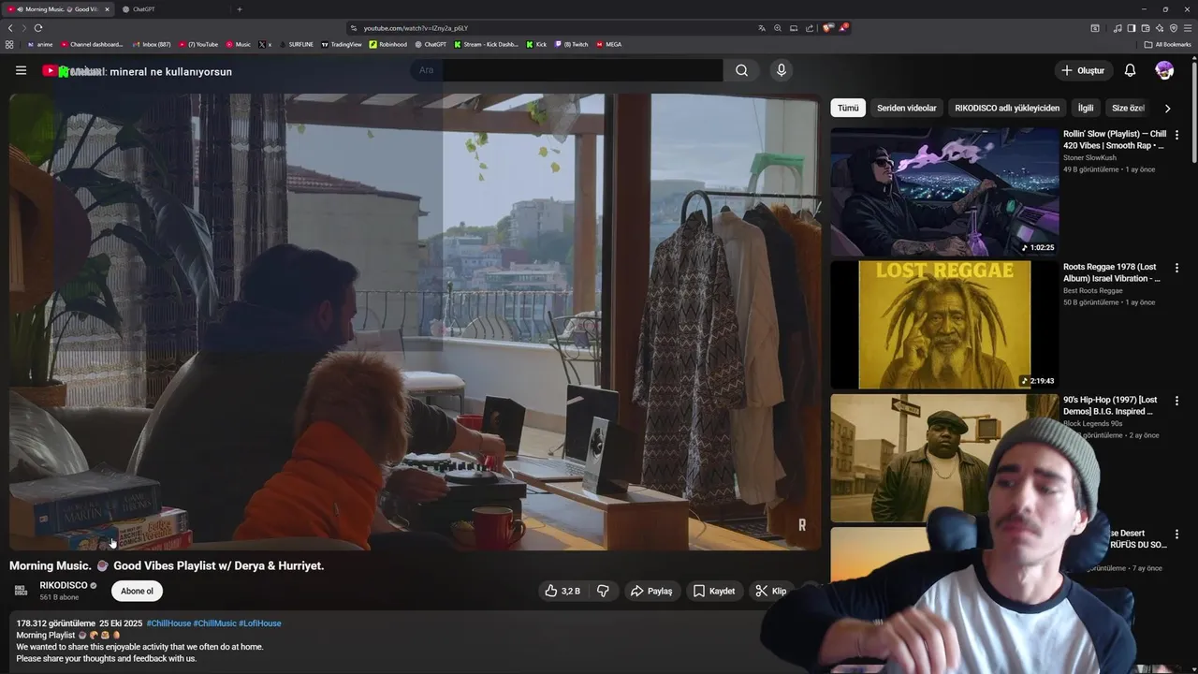
Task: Open the Lost Reggae video thumbnail
Action: (x=944, y=325)
